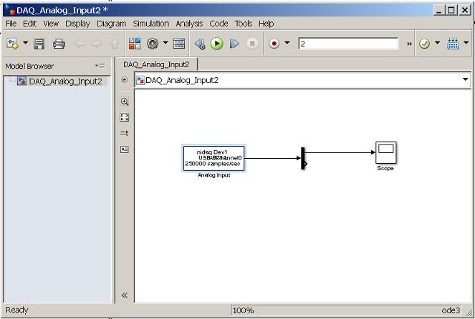The height and width of the screenshot is (319, 475).
Task: Expand the model path dropdown arrow
Action: 465,80
